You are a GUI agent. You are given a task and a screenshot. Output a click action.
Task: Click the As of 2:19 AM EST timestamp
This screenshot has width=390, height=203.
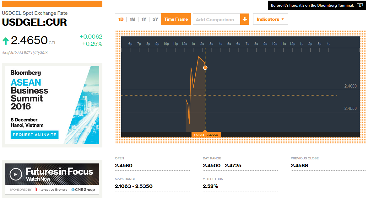click(25, 53)
